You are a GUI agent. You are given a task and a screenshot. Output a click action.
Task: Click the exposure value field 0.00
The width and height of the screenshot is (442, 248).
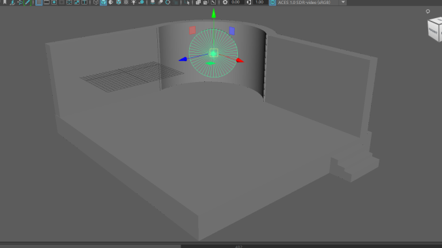point(235,2)
